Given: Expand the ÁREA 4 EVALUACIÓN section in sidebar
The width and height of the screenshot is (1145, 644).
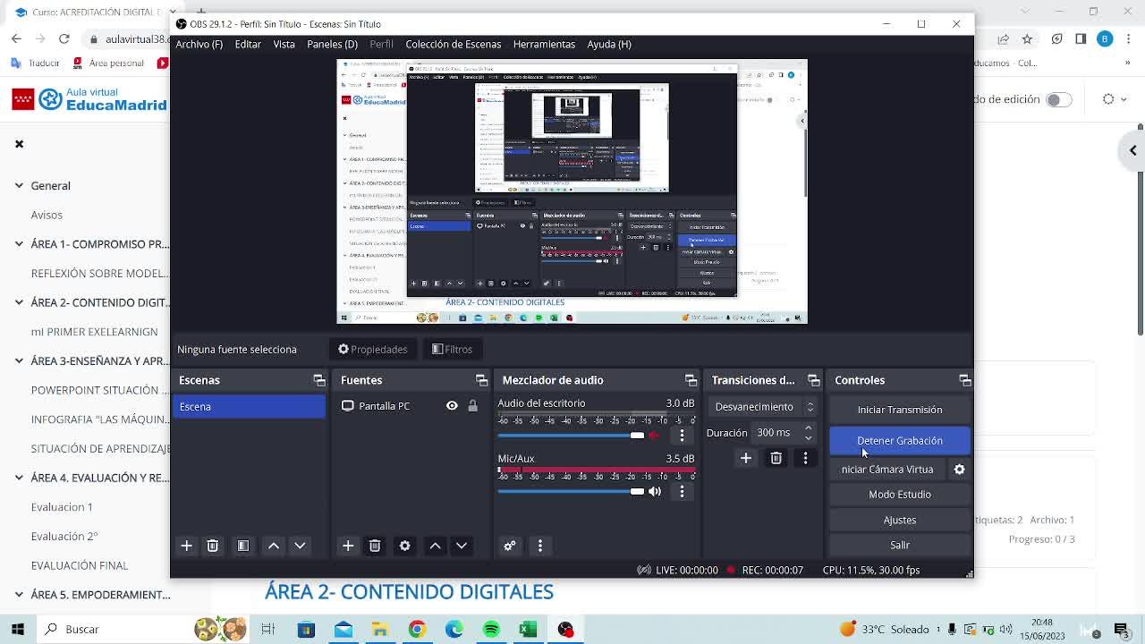Looking at the screenshot, I should 19,478.
